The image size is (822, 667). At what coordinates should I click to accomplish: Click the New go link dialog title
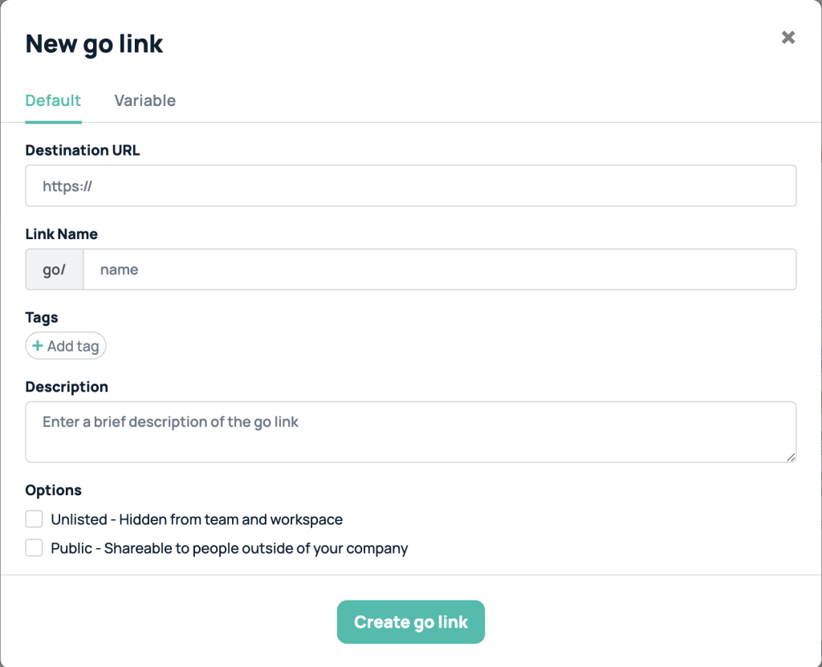[94, 44]
